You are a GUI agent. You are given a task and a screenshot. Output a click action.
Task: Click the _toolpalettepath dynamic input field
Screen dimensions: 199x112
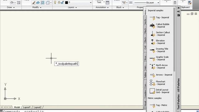(x=67, y=64)
